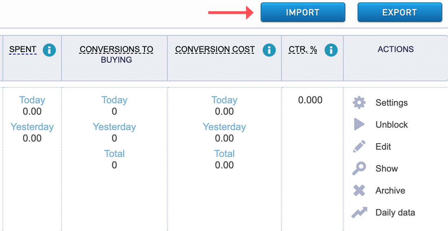Click the info icon beside SPENT
The height and width of the screenshot is (231, 448).
click(x=49, y=50)
